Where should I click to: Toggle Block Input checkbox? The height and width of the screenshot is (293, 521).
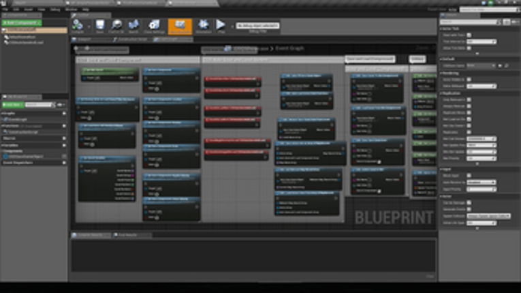[469, 176]
